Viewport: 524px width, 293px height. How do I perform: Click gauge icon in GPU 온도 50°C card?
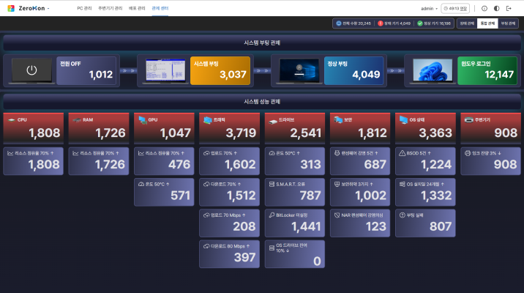141,185
